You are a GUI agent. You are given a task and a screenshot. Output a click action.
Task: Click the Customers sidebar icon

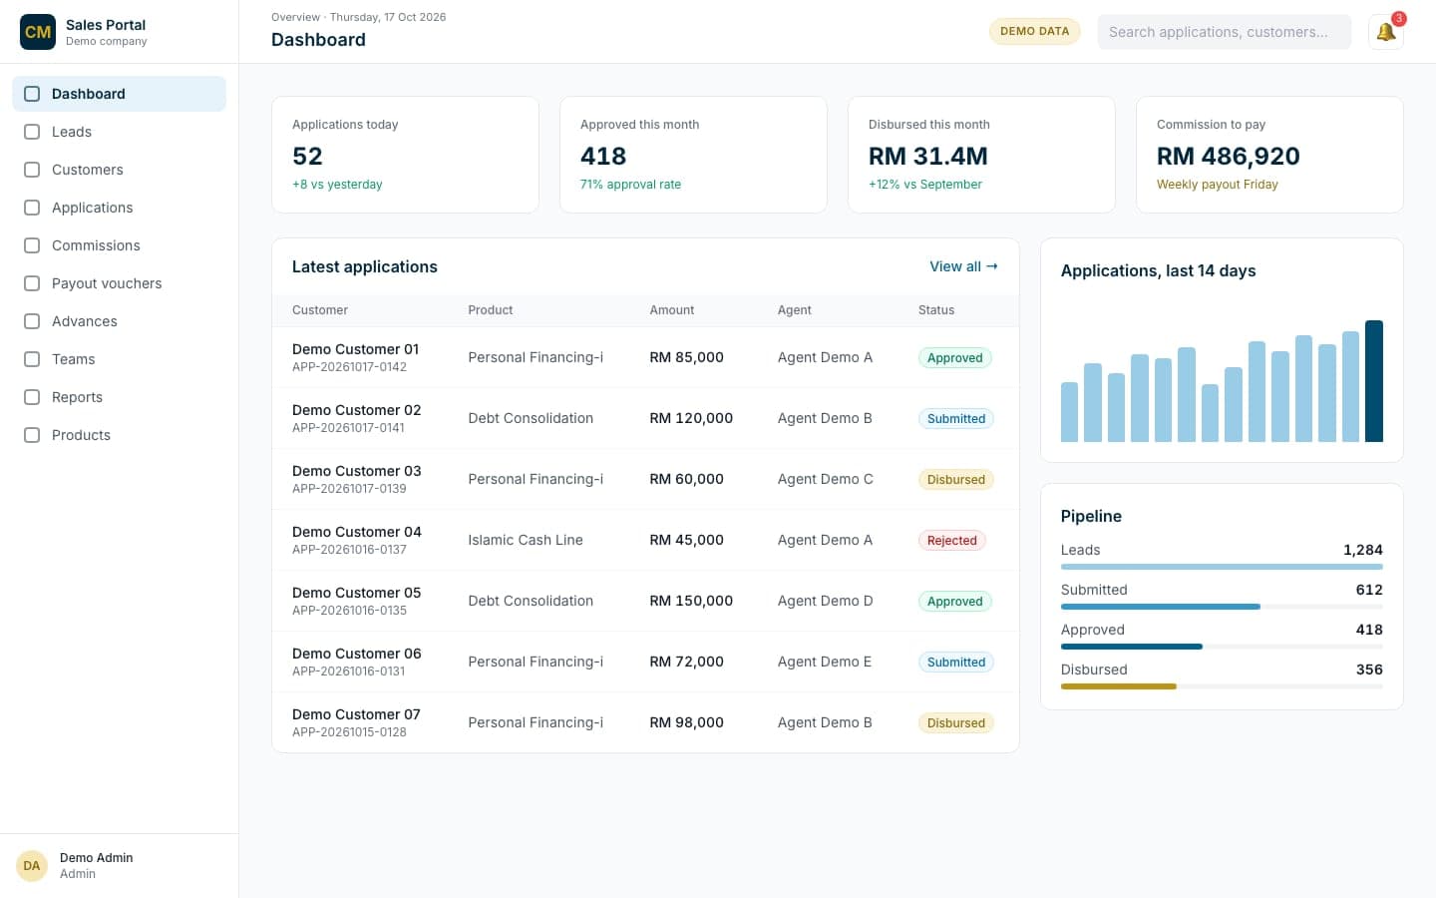(32, 170)
